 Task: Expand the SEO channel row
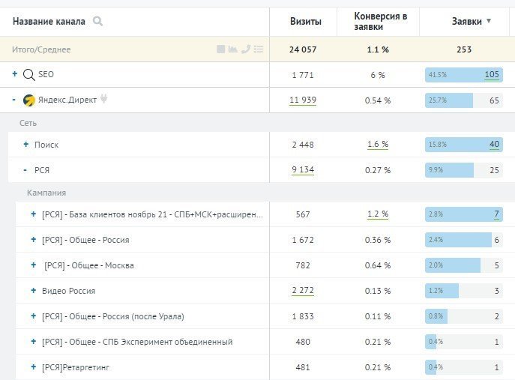14,74
